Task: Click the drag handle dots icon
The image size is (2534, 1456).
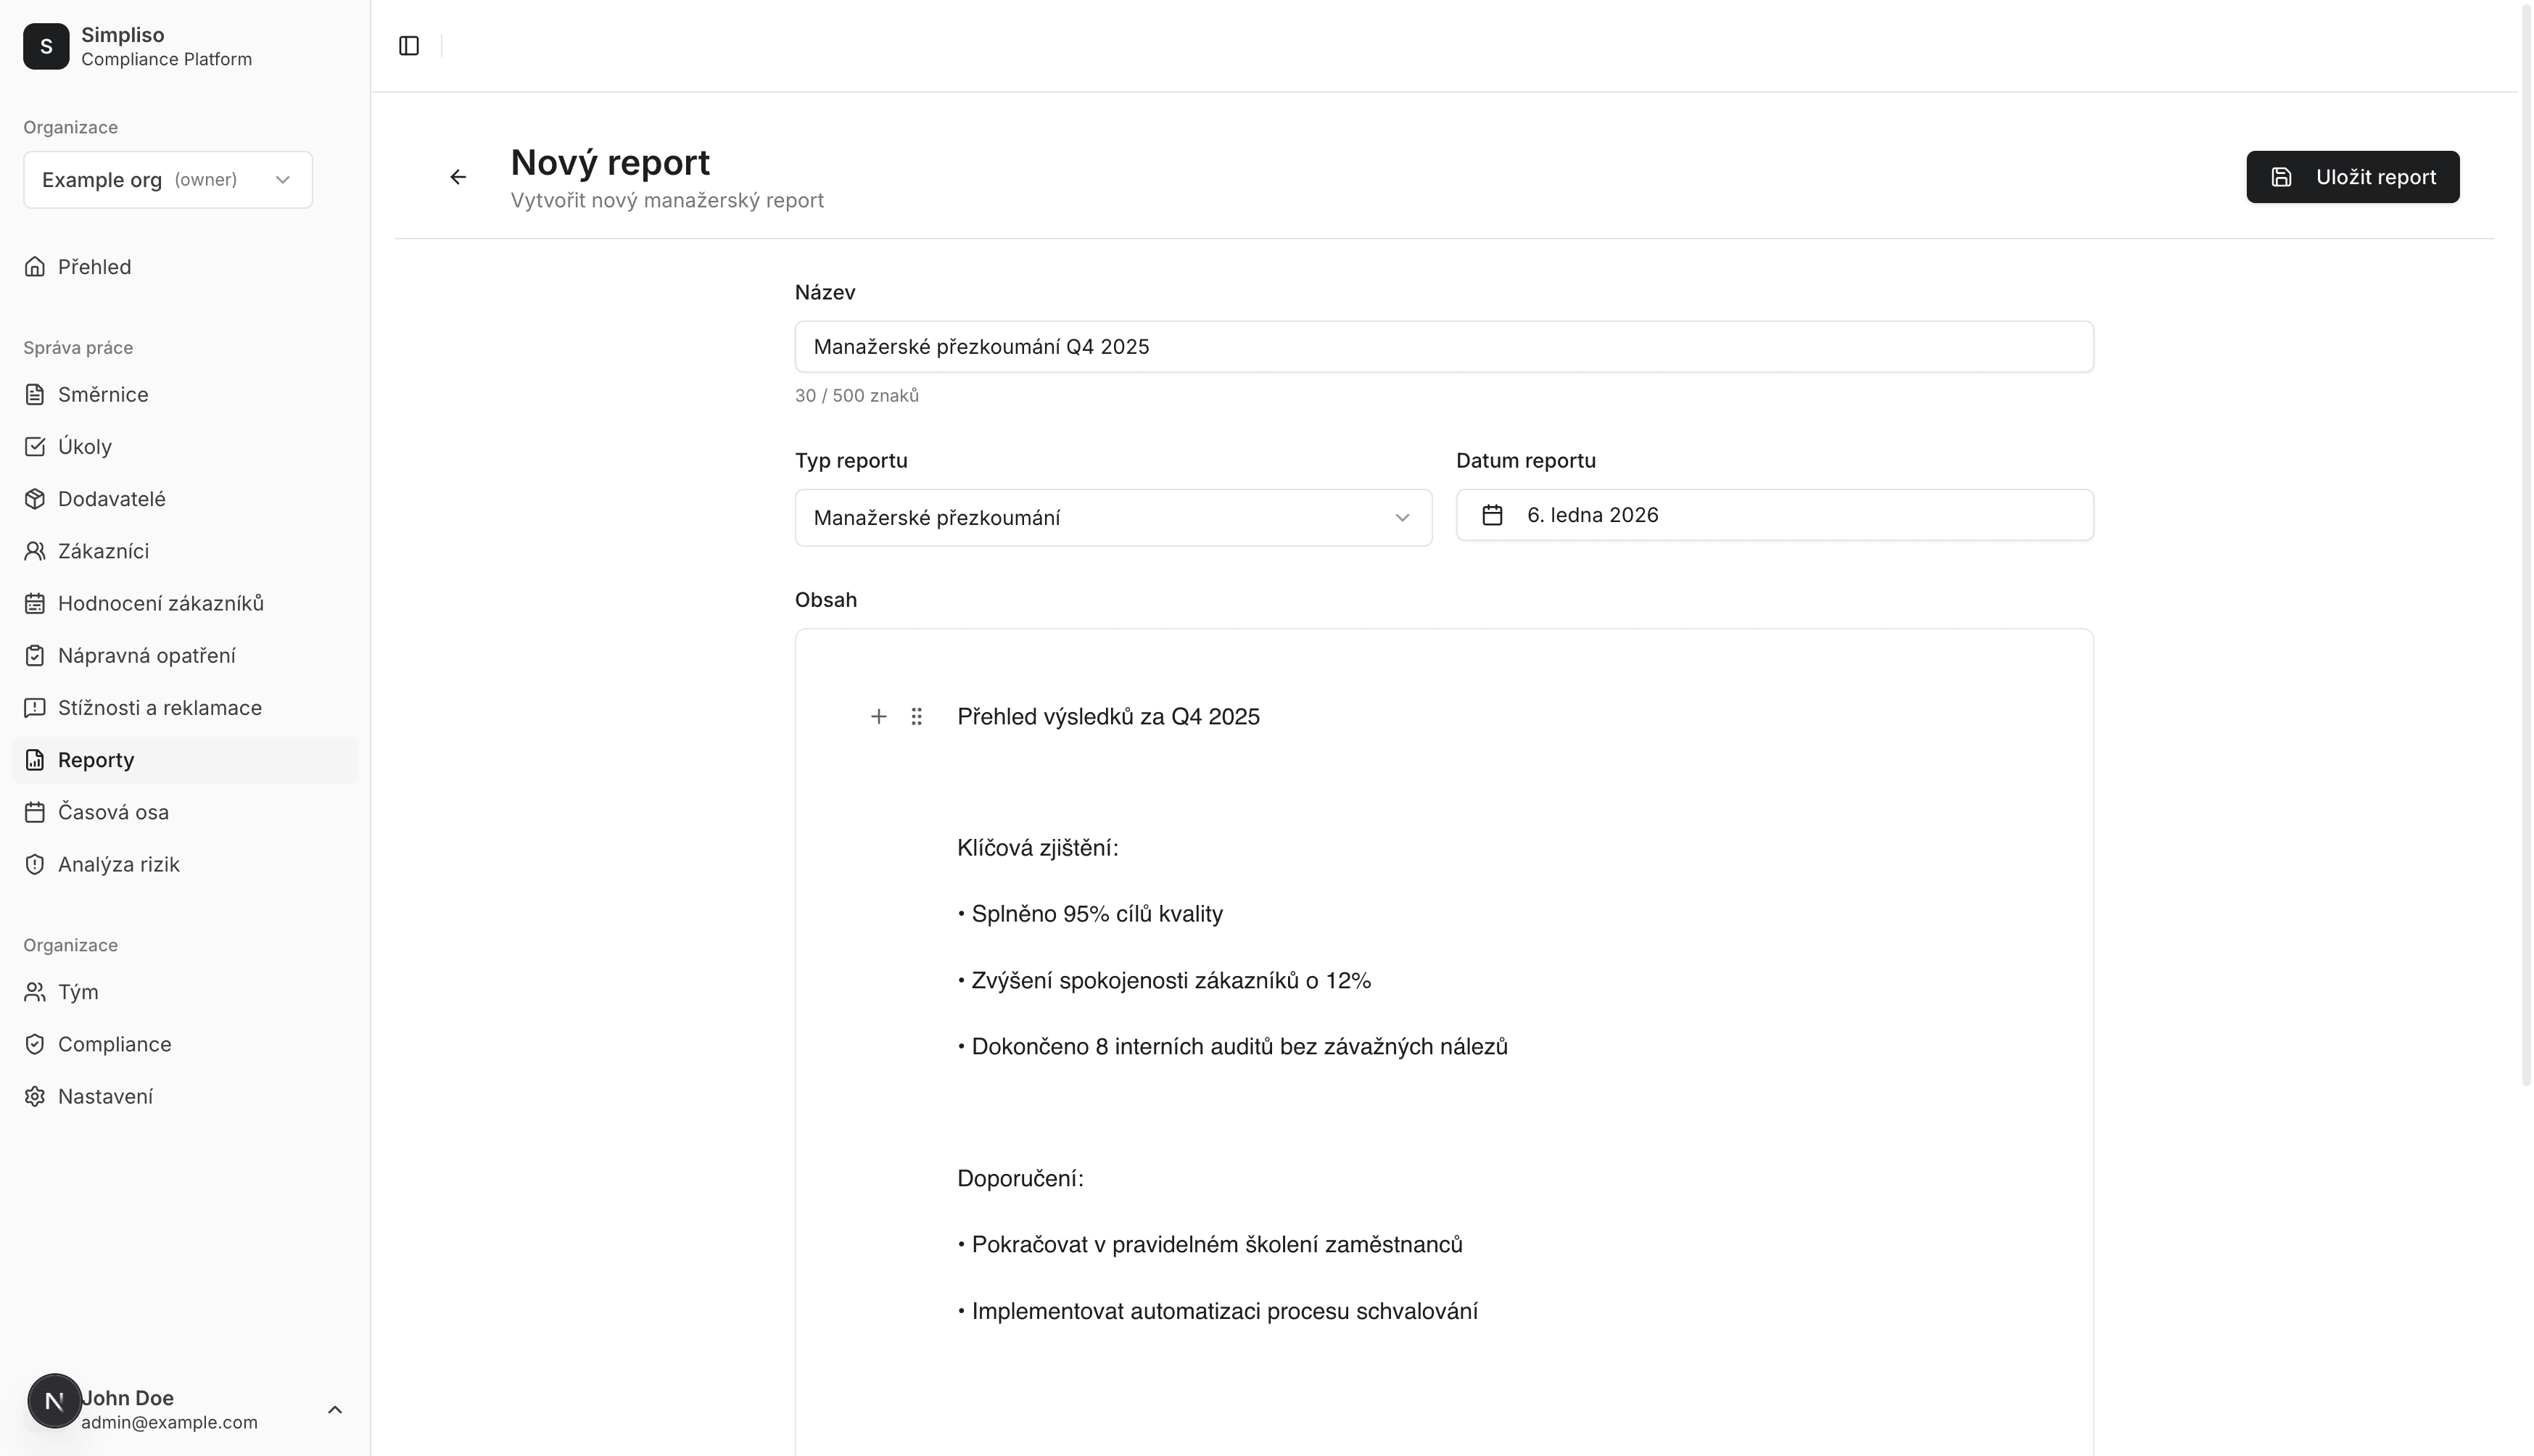Action: pos(916,716)
